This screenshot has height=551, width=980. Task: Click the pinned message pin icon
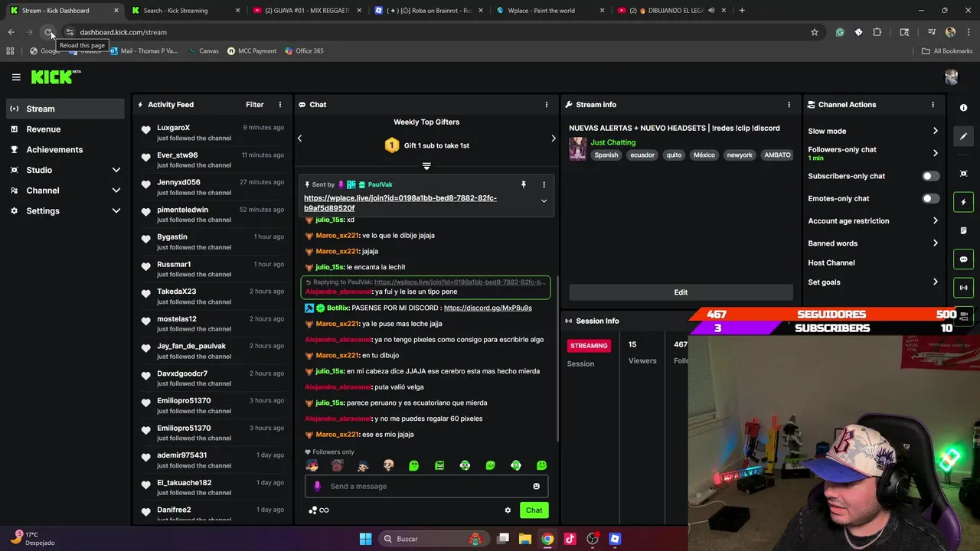[524, 184]
